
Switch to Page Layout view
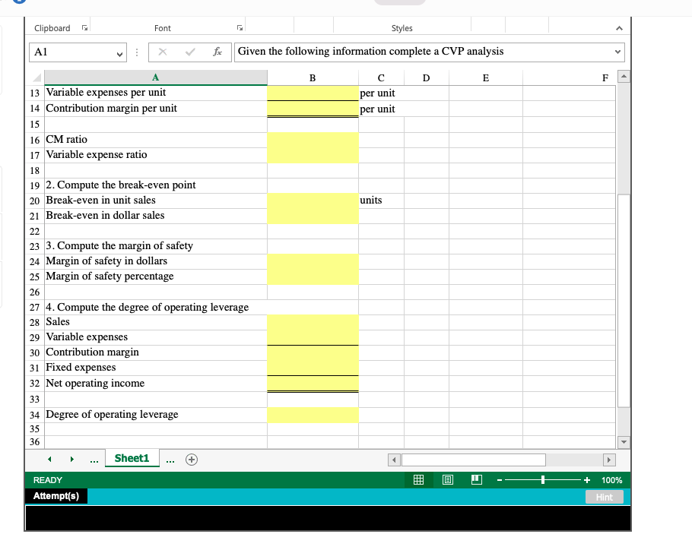447,479
